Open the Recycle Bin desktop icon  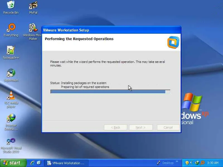tap(11, 8)
